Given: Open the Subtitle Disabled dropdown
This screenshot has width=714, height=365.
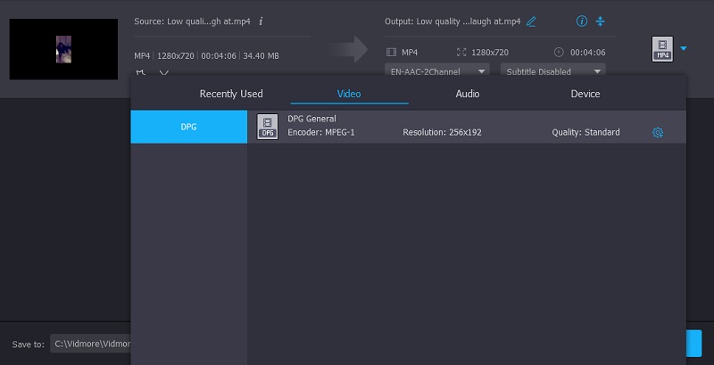Looking at the screenshot, I should (x=552, y=71).
